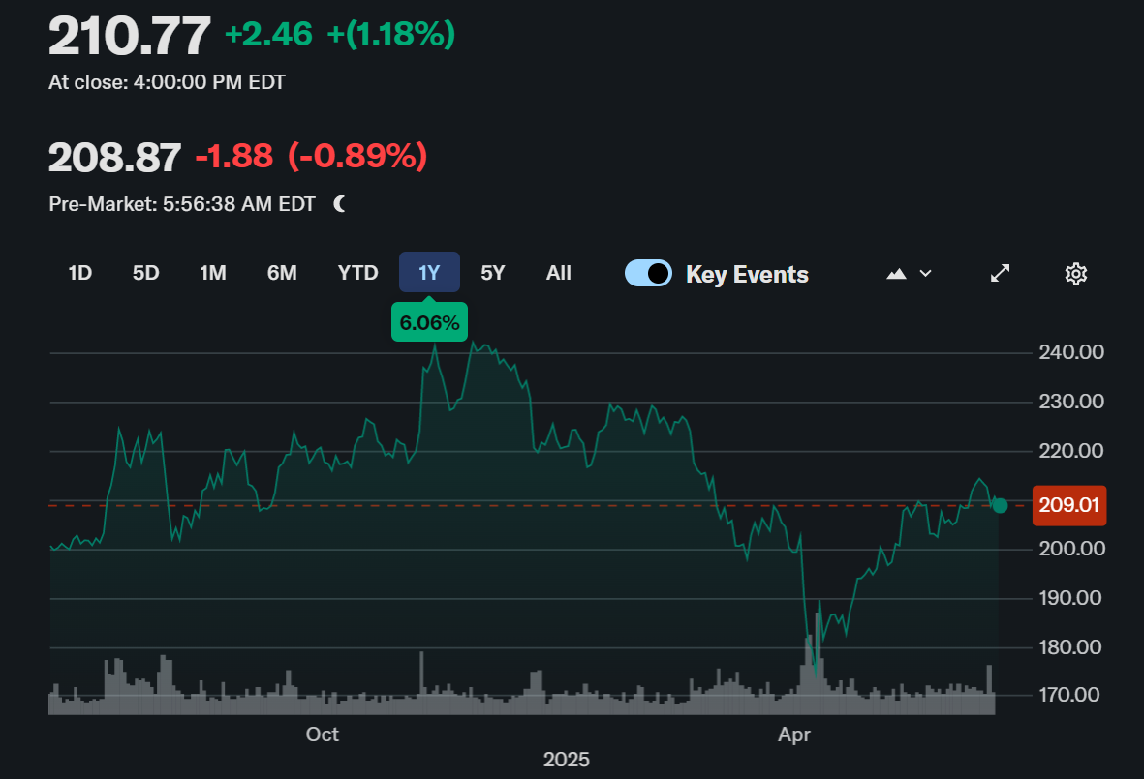The width and height of the screenshot is (1144, 779).
Task: Expand chart to fullscreen with arrows icon
Action: click(x=1000, y=273)
